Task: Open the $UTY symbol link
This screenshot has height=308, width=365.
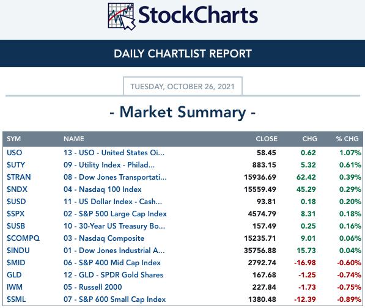Action: click(x=16, y=165)
